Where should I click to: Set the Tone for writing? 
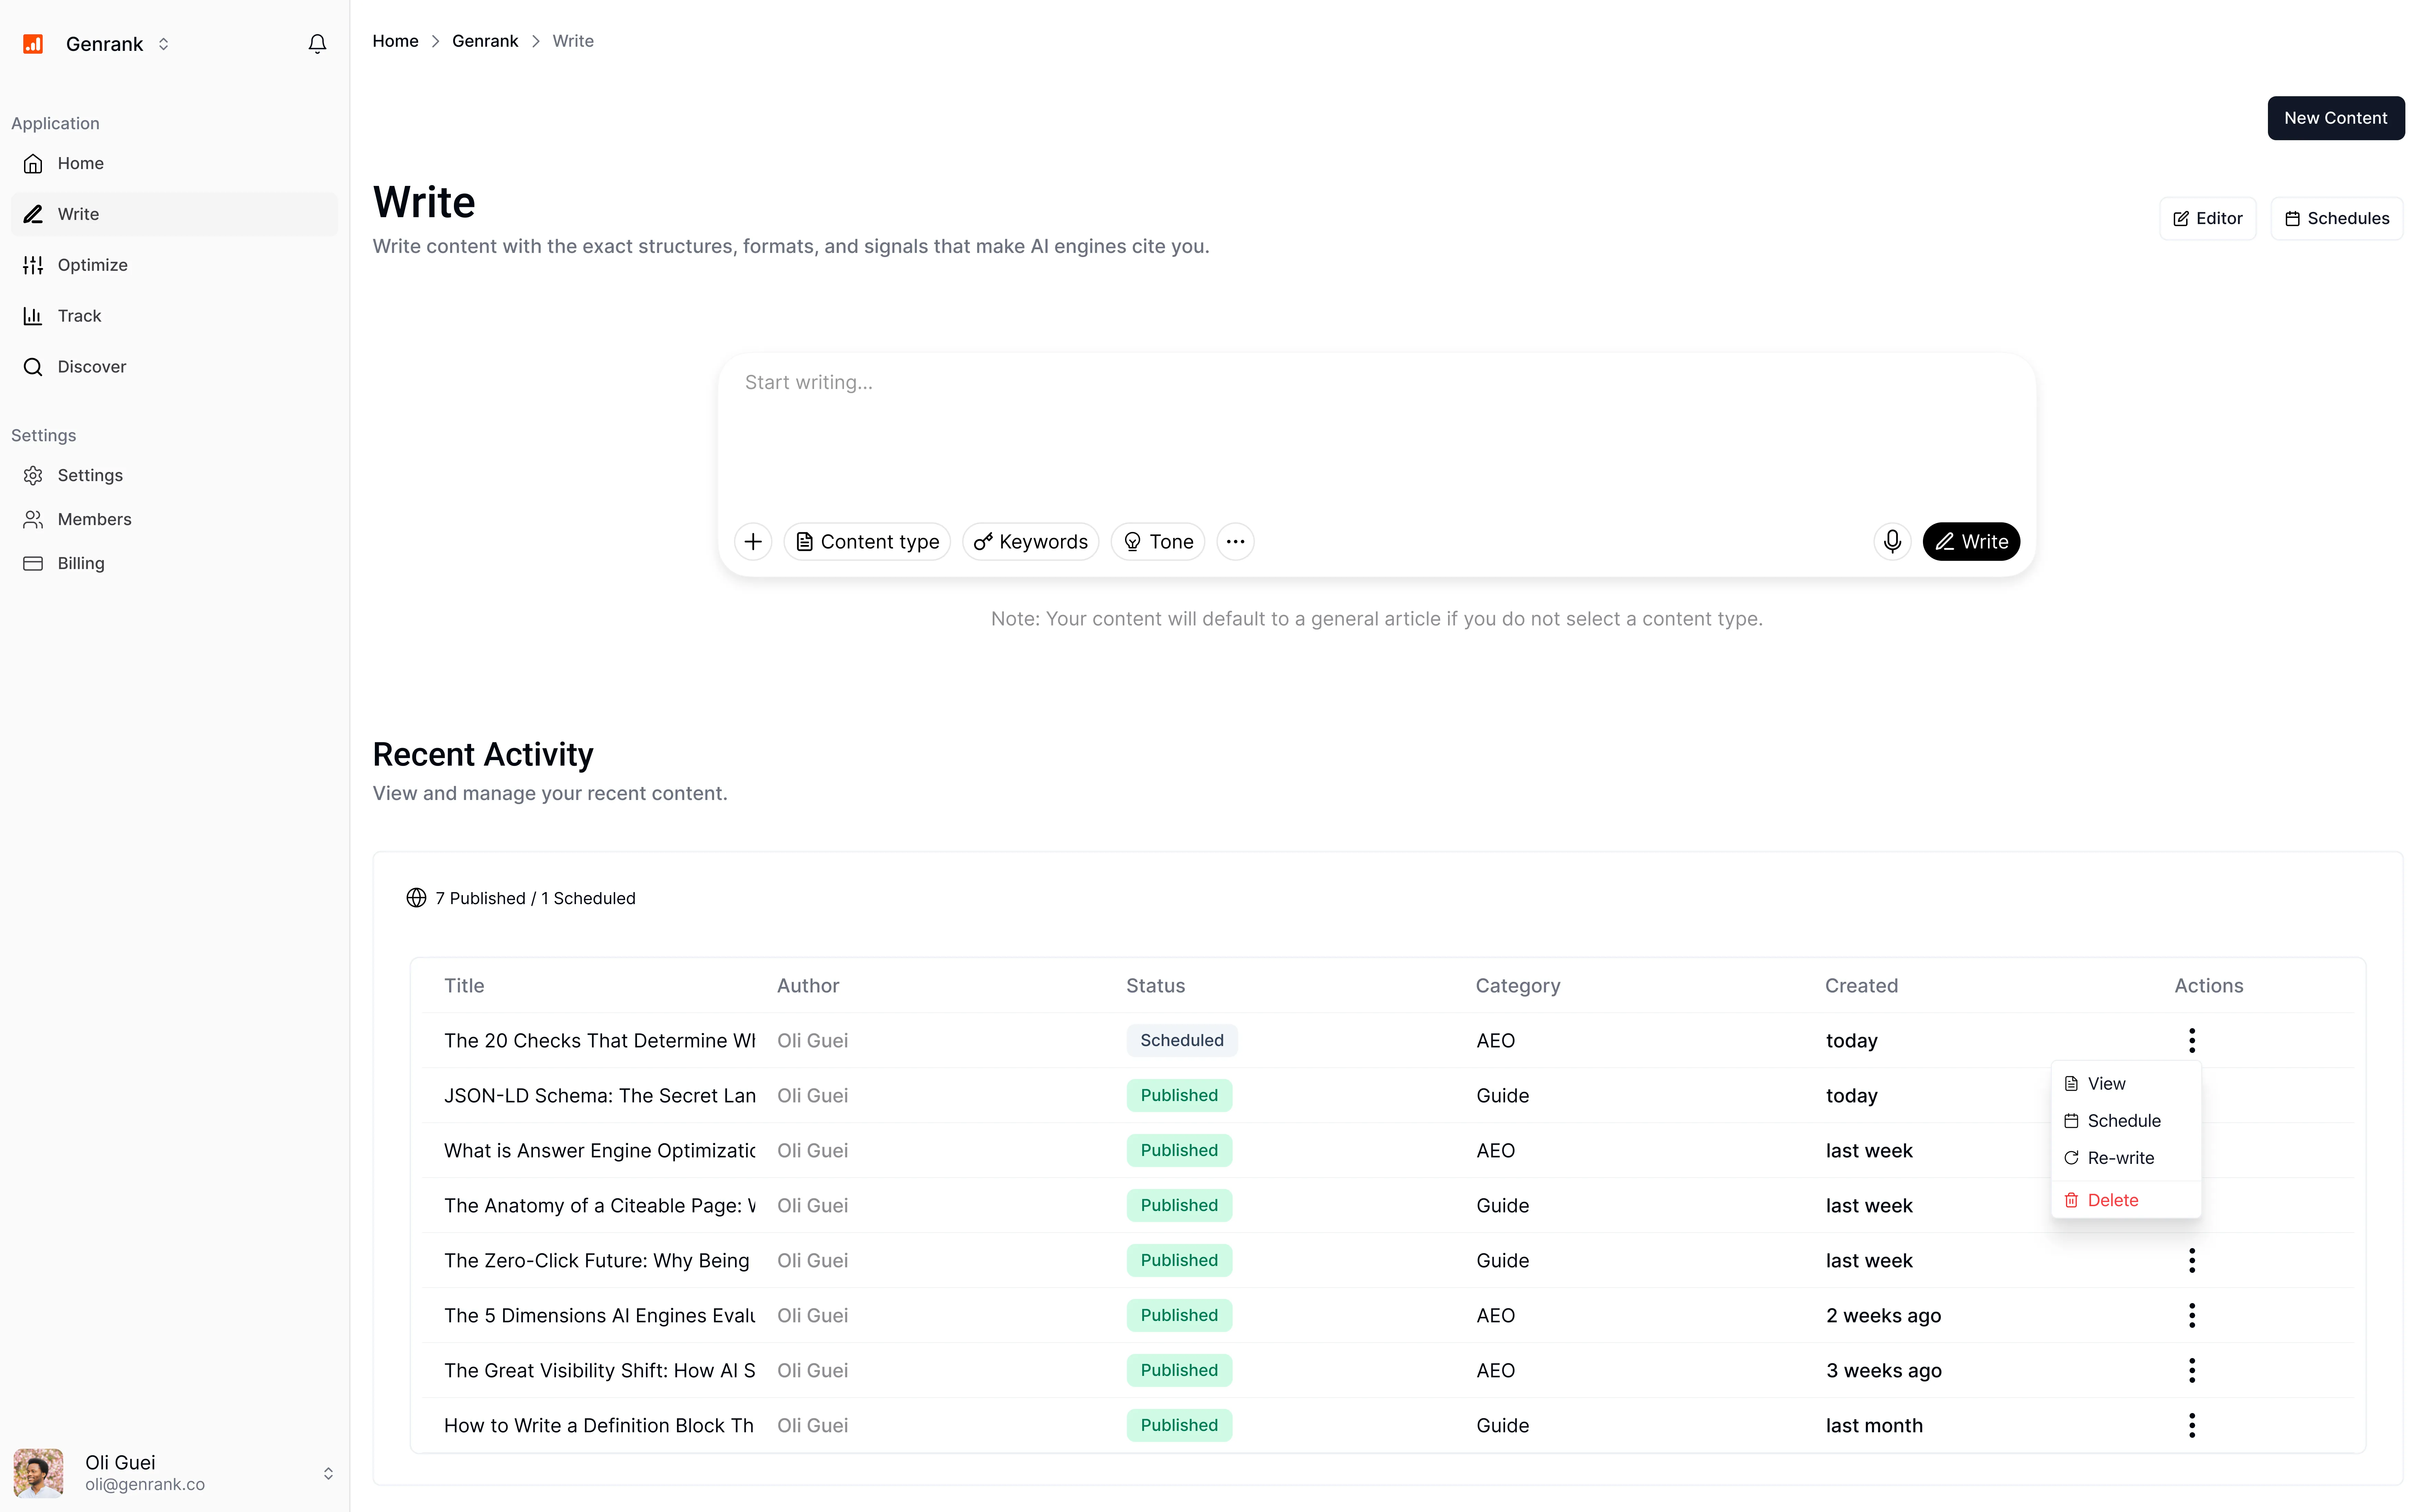1157,541
